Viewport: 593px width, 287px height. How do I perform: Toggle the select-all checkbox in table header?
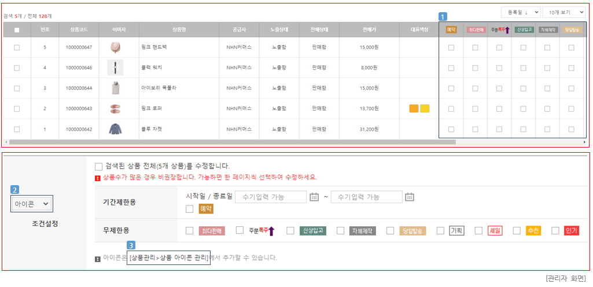[x=17, y=30]
